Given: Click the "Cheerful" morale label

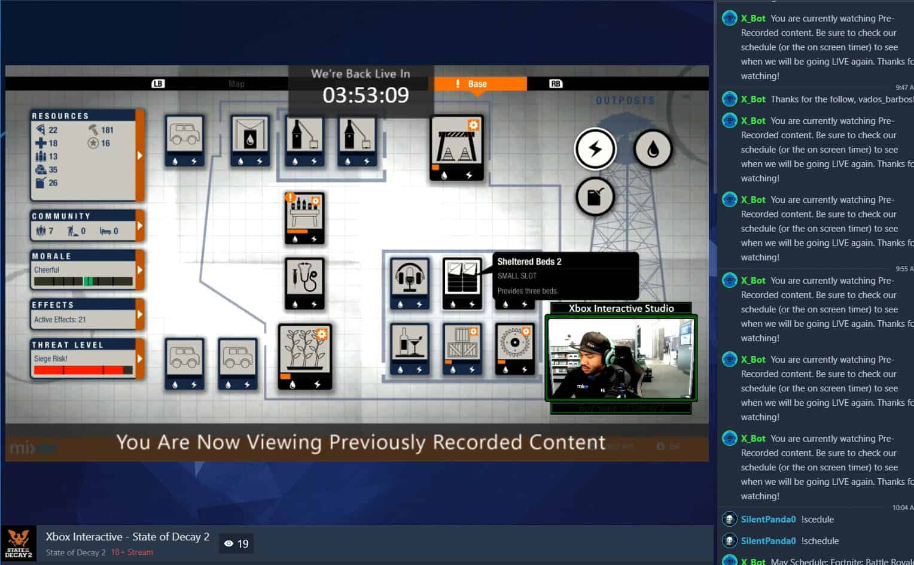Looking at the screenshot, I should click(x=47, y=270).
